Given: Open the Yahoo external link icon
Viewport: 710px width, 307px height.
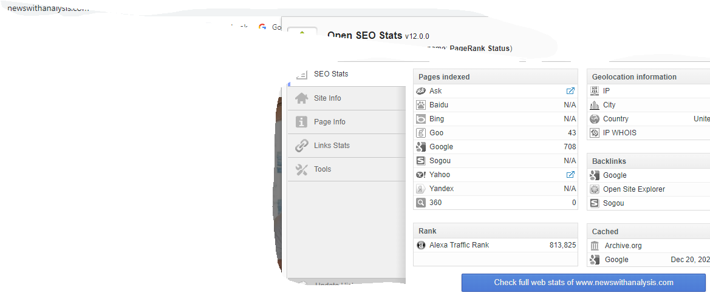Looking at the screenshot, I should pos(570,175).
